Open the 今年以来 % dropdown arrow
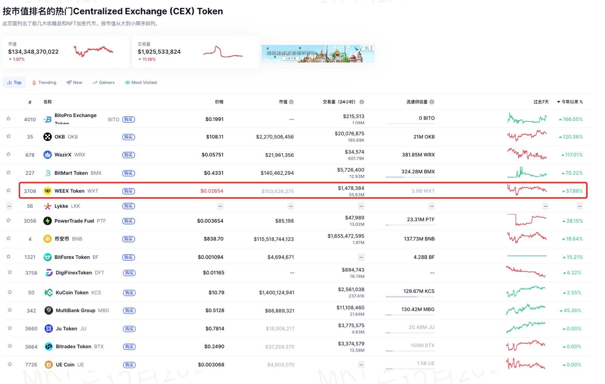The height and width of the screenshot is (384, 605). 559,102
